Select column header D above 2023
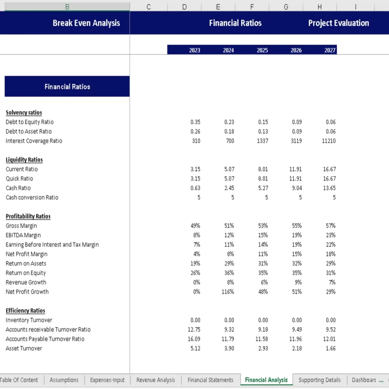 [x=184, y=6]
